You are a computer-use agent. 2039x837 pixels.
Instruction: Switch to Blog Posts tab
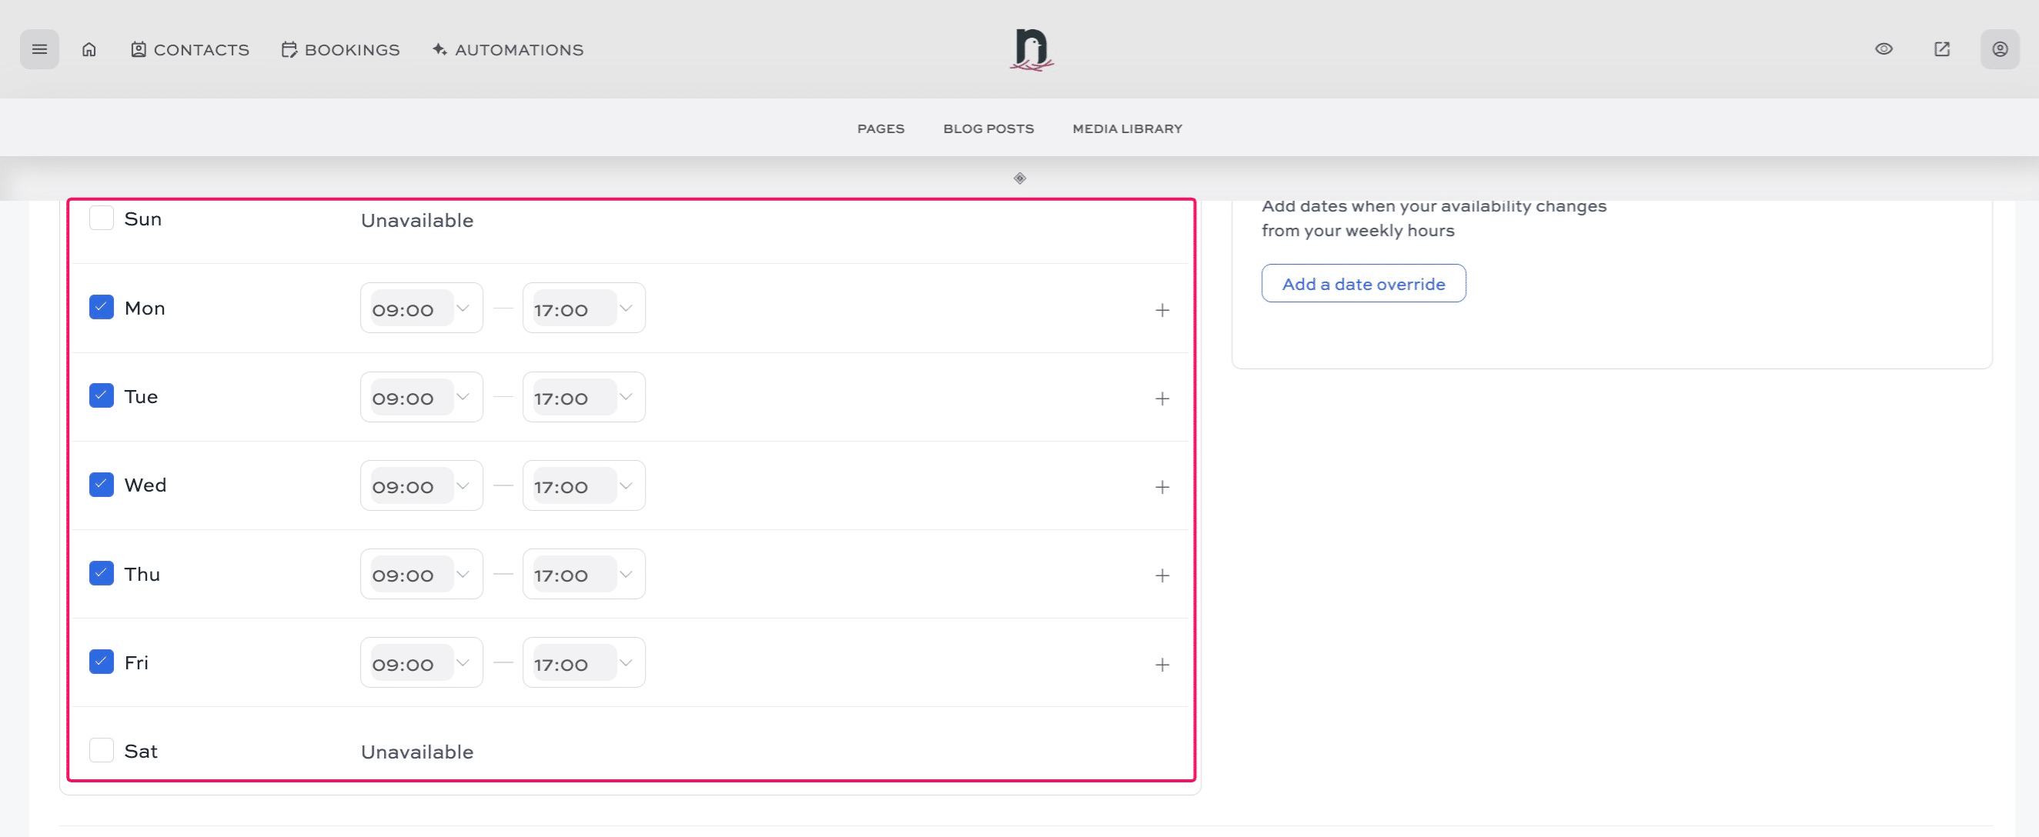[x=988, y=128]
